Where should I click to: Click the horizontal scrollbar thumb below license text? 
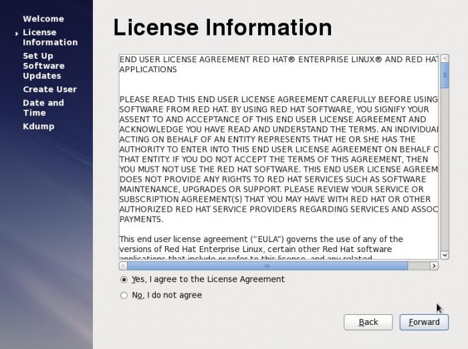pyautogui.click(x=267, y=265)
